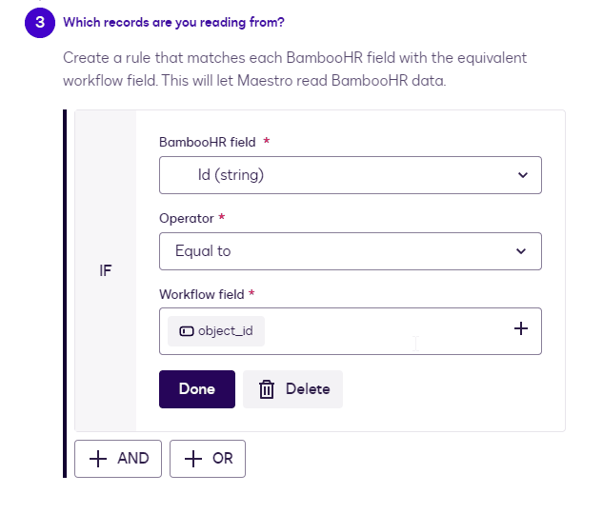The image size is (603, 514).
Task: Delete the rule with the Delete button
Action: pyautogui.click(x=293, y=389)
